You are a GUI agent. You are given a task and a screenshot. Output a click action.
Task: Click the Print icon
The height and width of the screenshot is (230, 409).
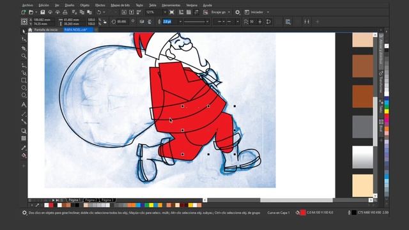[65, 12]
